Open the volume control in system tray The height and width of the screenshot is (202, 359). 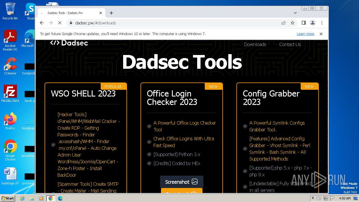pyautogui.click(x=319, y=198)
